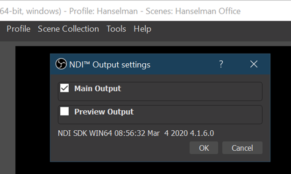Click the 'Preview Output' label
The image size is (291, 174).
coord(104,112)
